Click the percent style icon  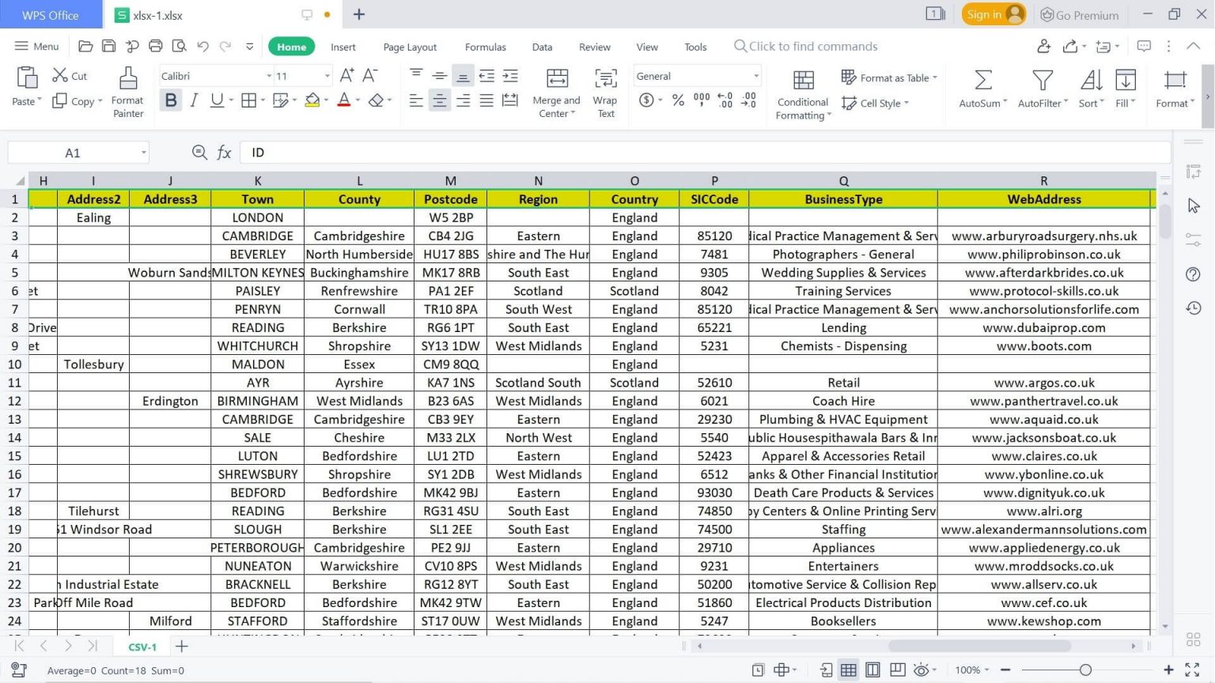(x=677, y=100)
